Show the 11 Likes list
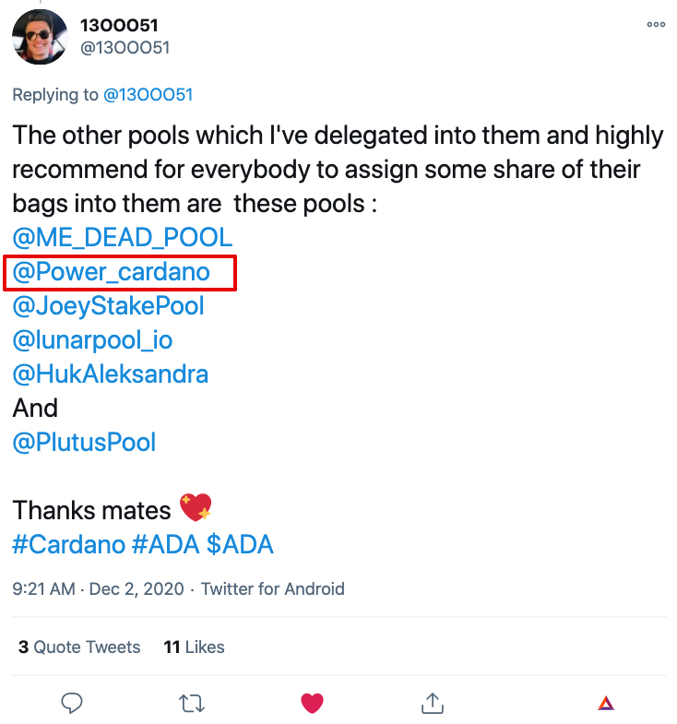Screen dimensions: 677x724 coord(194,647)
